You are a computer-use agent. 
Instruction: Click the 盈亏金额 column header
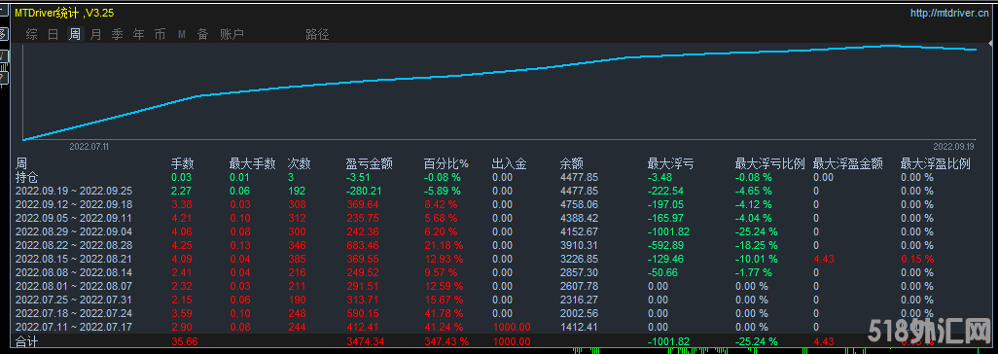pyautogui.click(x=369, y=163)
